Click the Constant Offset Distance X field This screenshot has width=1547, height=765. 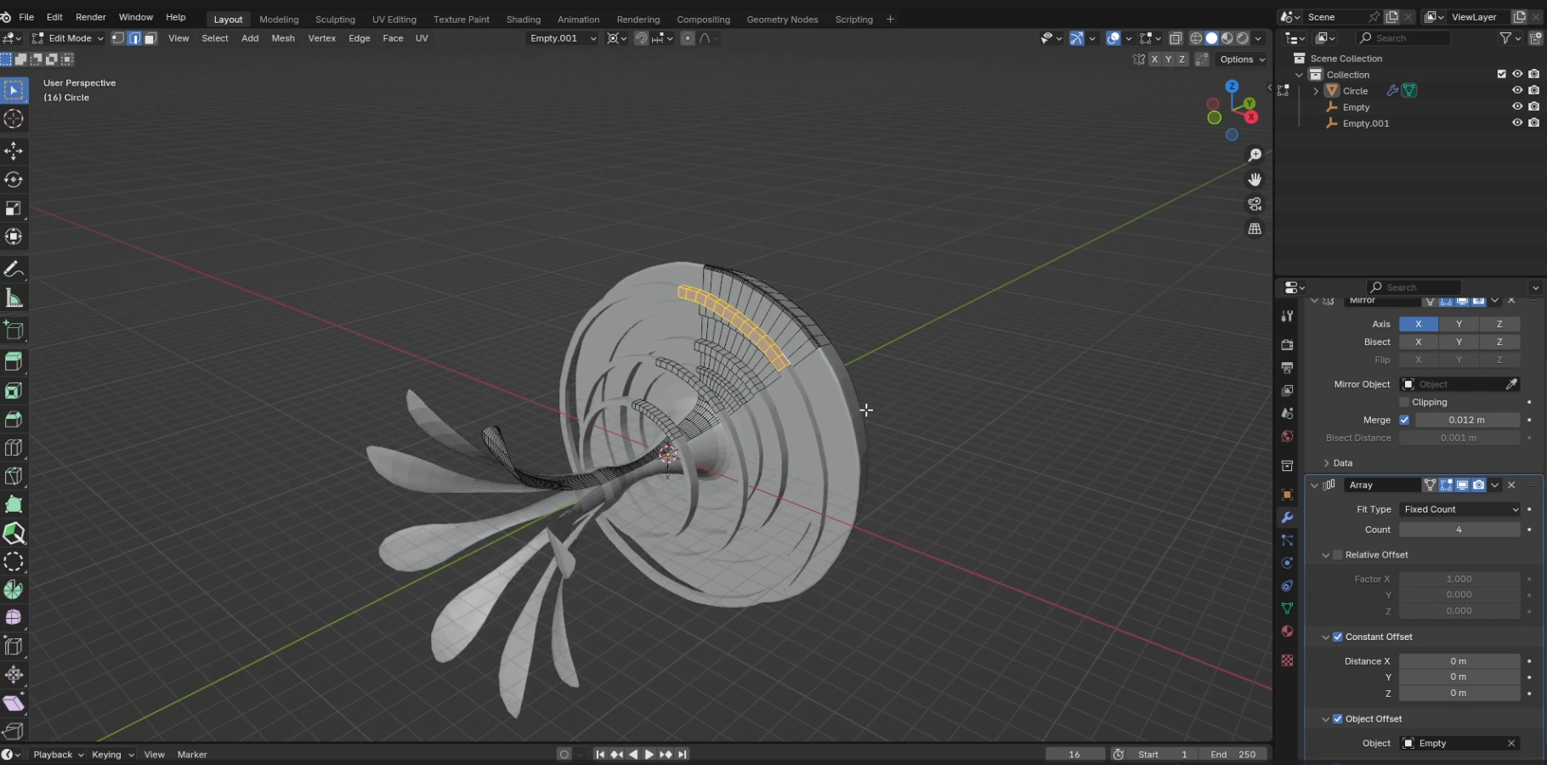tap(1459, 661)
